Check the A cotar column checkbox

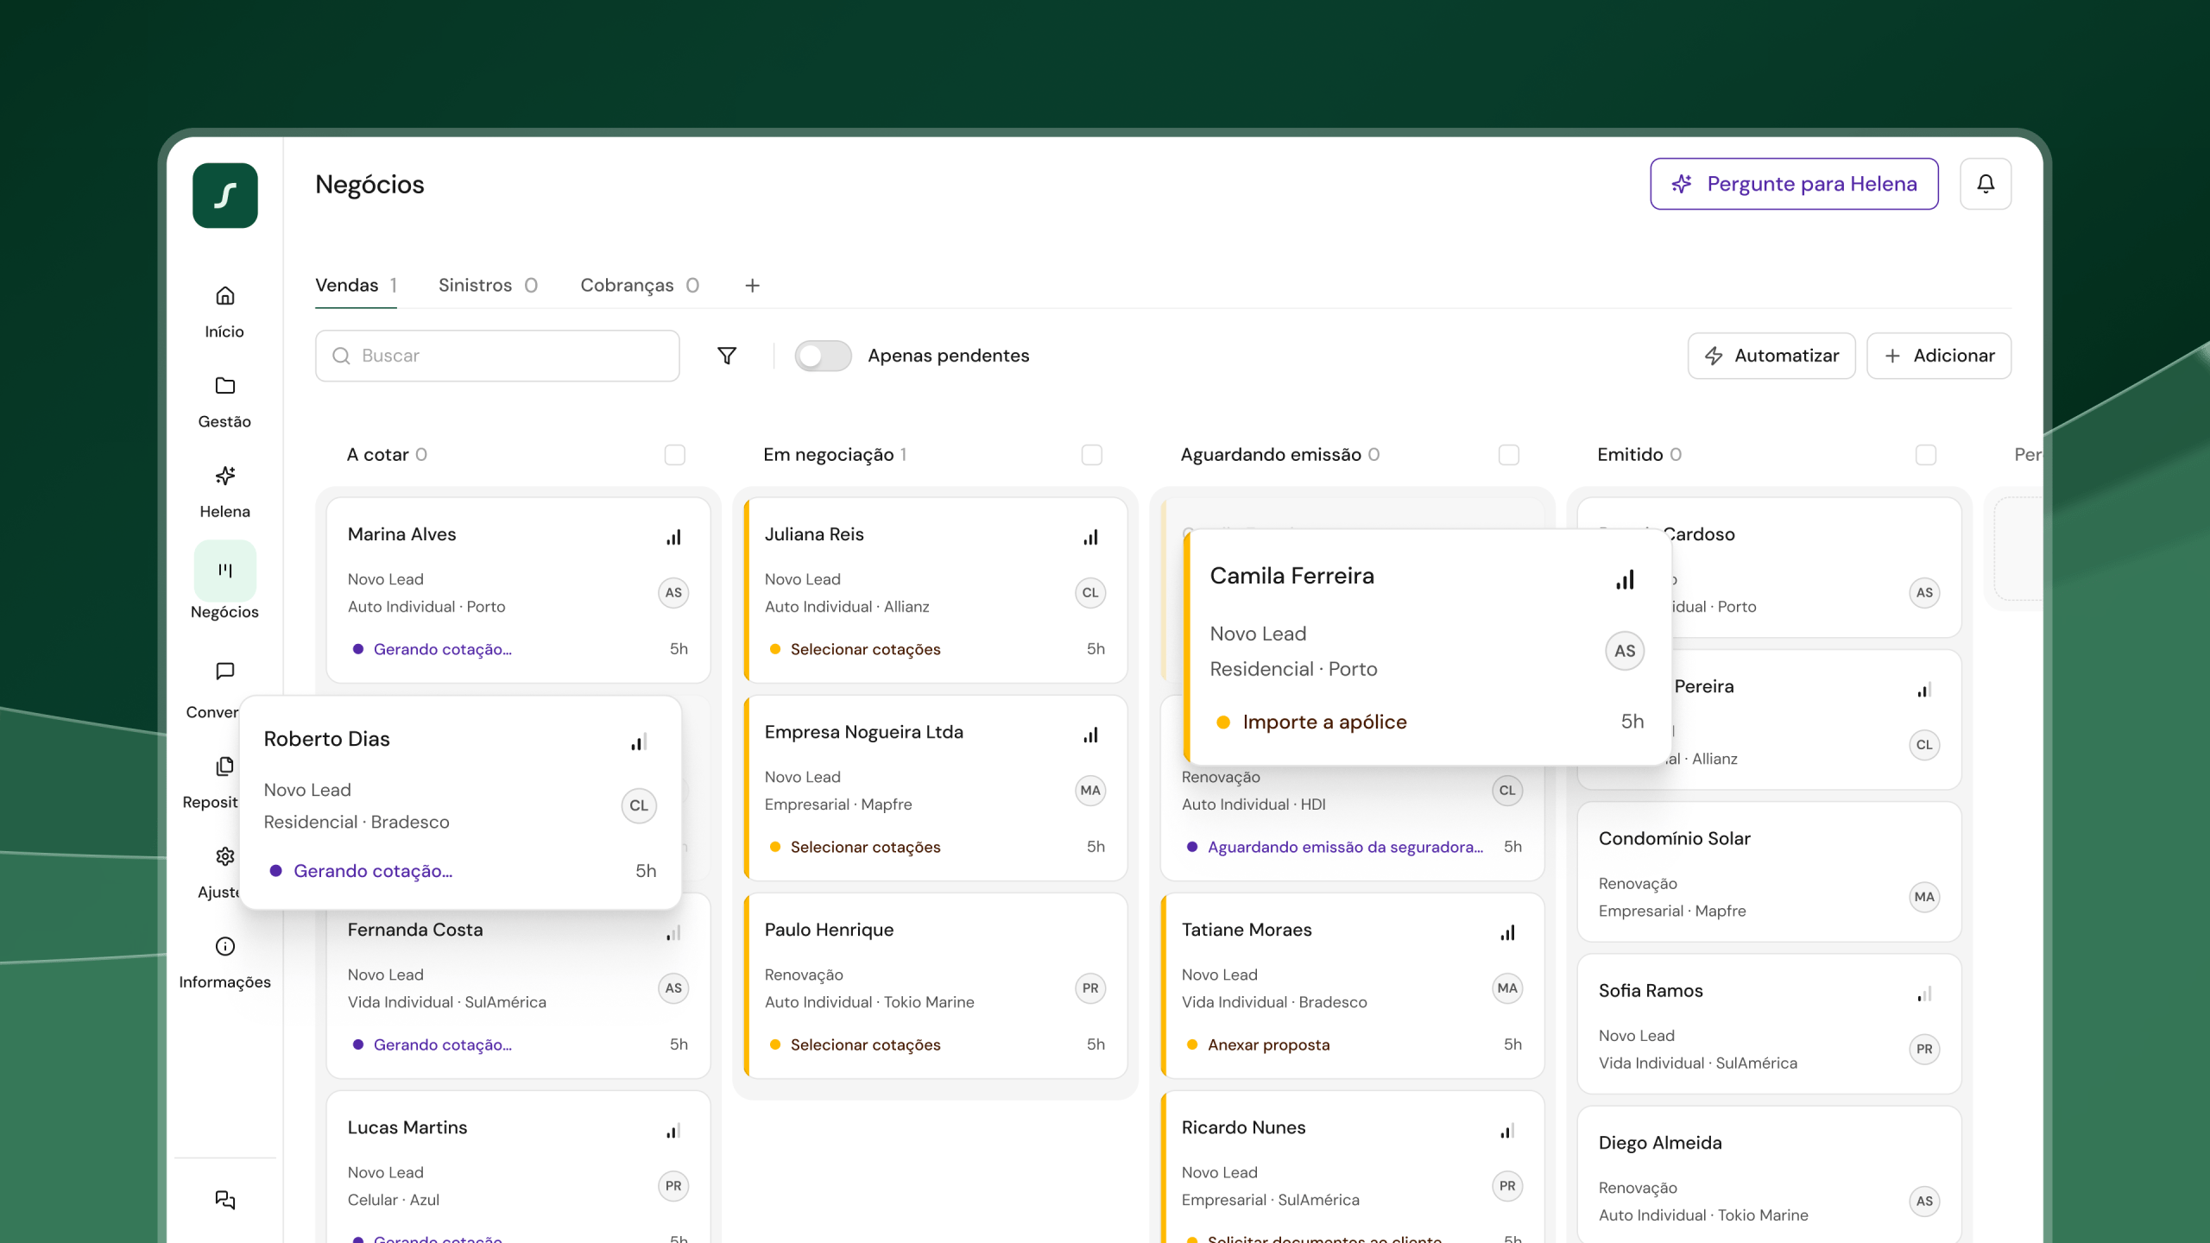[674, 454]
